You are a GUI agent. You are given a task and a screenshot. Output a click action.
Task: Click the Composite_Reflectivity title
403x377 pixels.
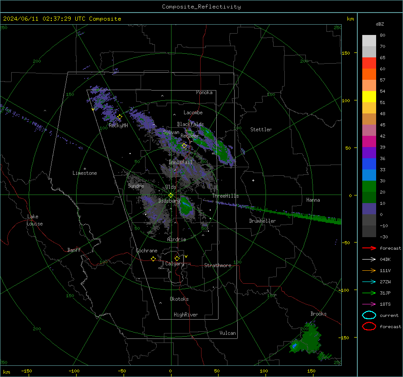click(x=201, y=7)
